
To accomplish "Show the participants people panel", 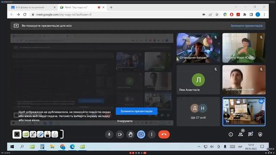I will point(241,134).
